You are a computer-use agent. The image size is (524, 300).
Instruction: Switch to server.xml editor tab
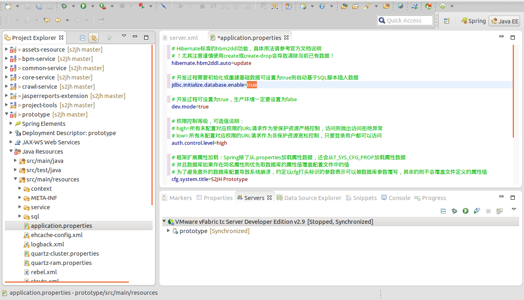[180, 38]
